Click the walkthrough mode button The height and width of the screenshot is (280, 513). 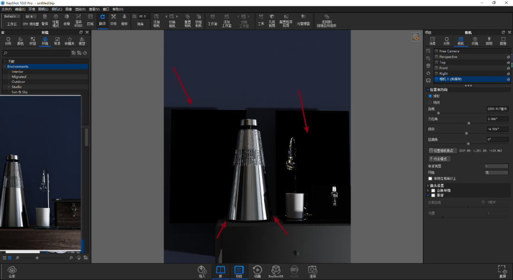439,159
